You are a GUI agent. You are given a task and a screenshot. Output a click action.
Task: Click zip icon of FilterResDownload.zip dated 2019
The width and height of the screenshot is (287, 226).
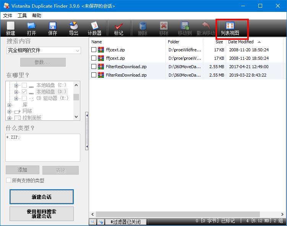tap(101, 75)
